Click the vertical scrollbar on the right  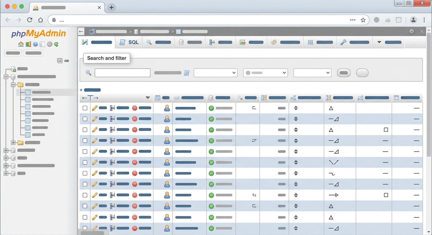429,95
